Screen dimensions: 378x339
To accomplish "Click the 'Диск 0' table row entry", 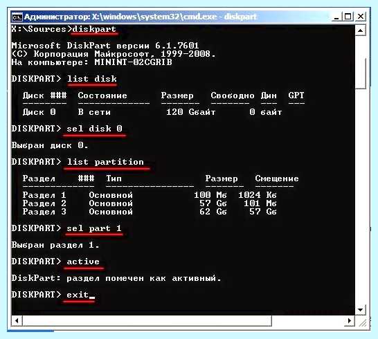I will (39, 112).
